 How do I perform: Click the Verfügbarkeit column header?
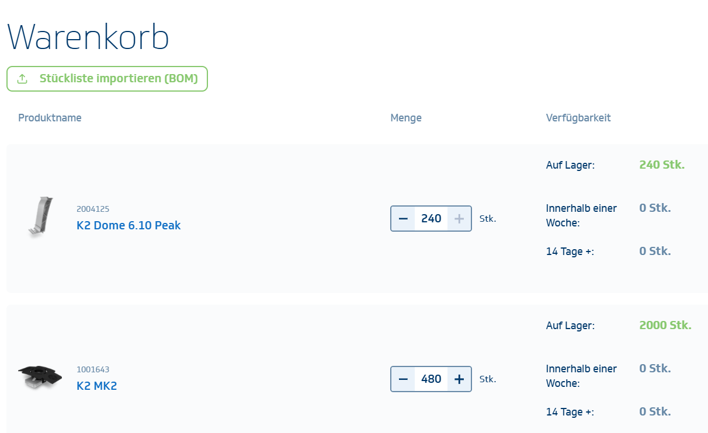578,118
